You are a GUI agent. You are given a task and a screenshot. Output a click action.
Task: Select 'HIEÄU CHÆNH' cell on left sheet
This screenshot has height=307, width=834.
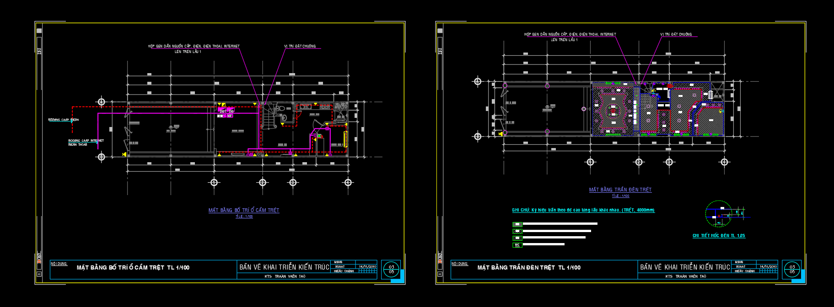point(344,271)
